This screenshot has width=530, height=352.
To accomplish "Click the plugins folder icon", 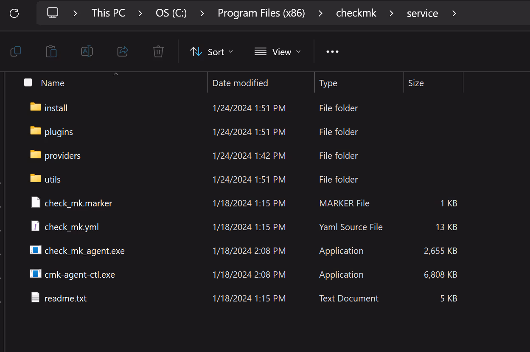I will (36, 131).
